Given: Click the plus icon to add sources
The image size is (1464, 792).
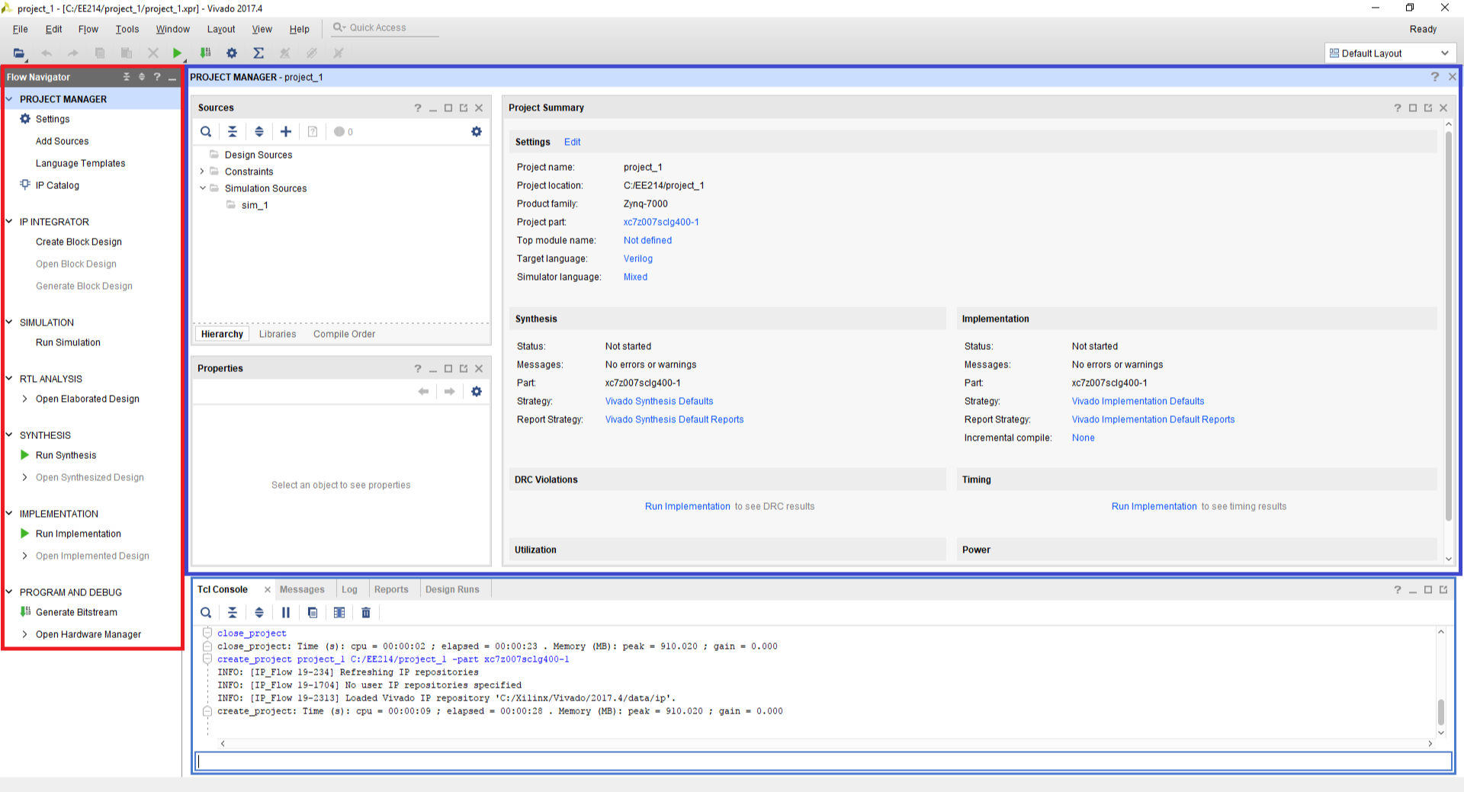Looking at the screenshot, I should tap(286, 132).
